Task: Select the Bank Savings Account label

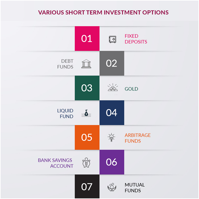Action: [x=55, y=163]
